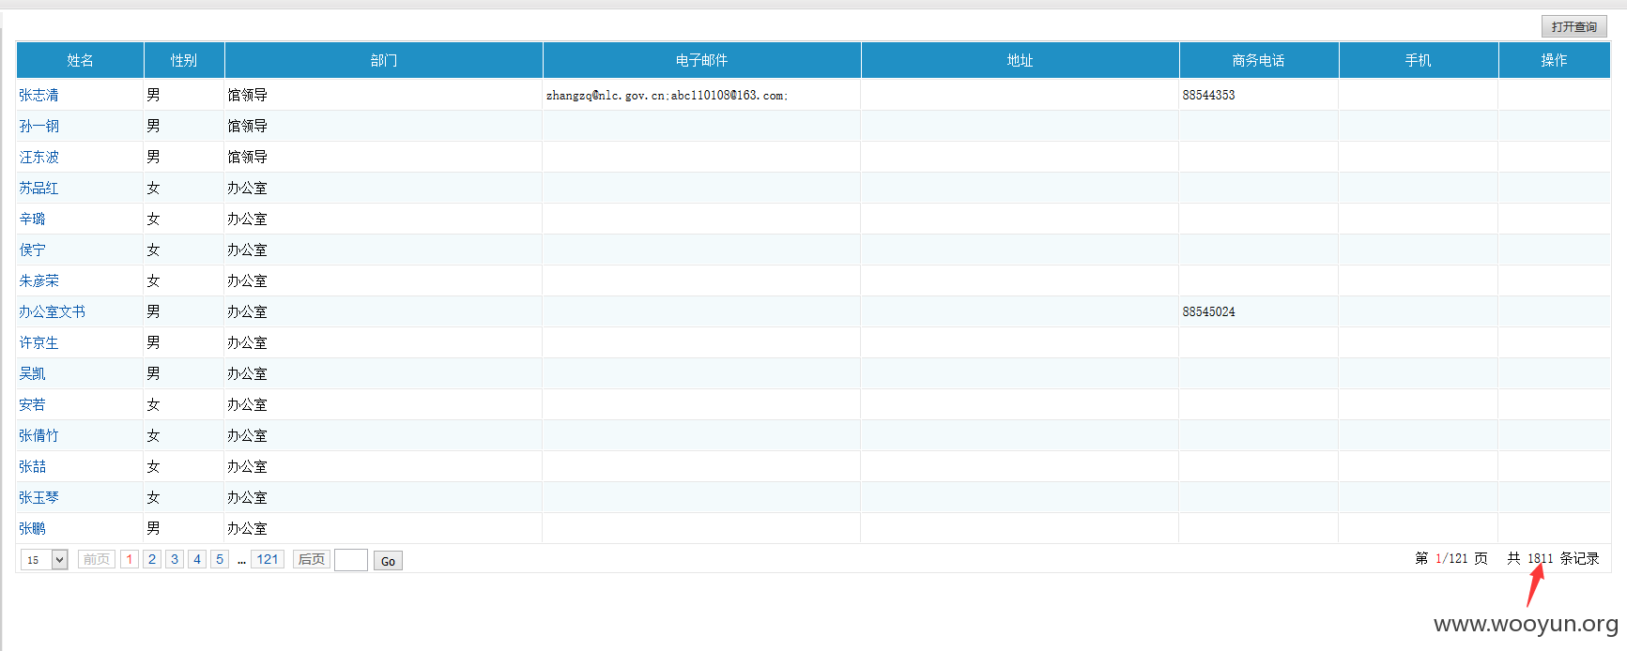
Task: Click the 商务电话 column header
Action: coord(1259,60)
